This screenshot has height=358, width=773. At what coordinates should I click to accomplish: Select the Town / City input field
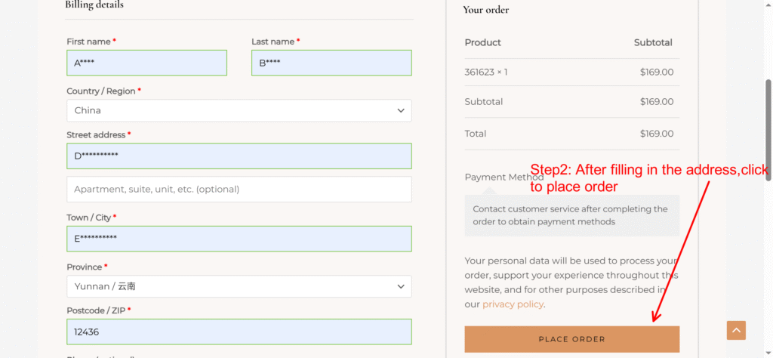[x=239, y=239]
